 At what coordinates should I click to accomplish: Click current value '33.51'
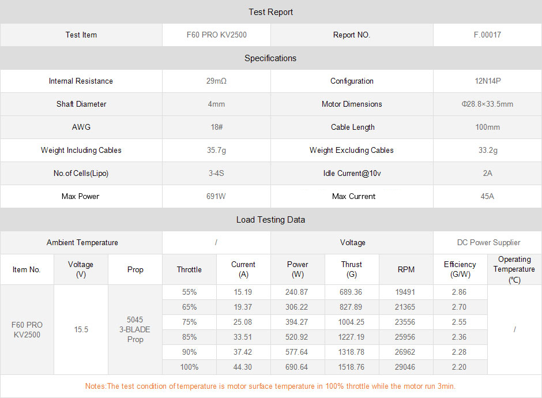click(243, 337)
